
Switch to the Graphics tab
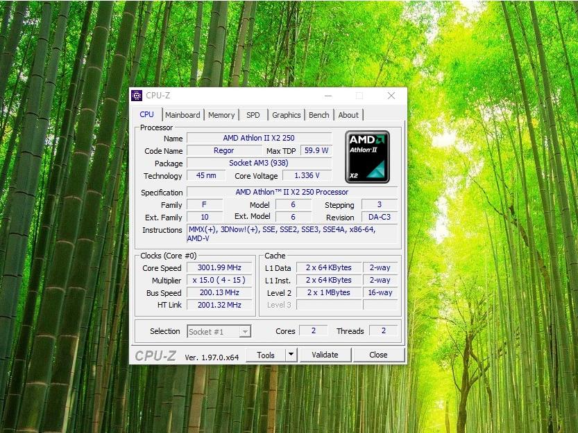pos(286,115)
